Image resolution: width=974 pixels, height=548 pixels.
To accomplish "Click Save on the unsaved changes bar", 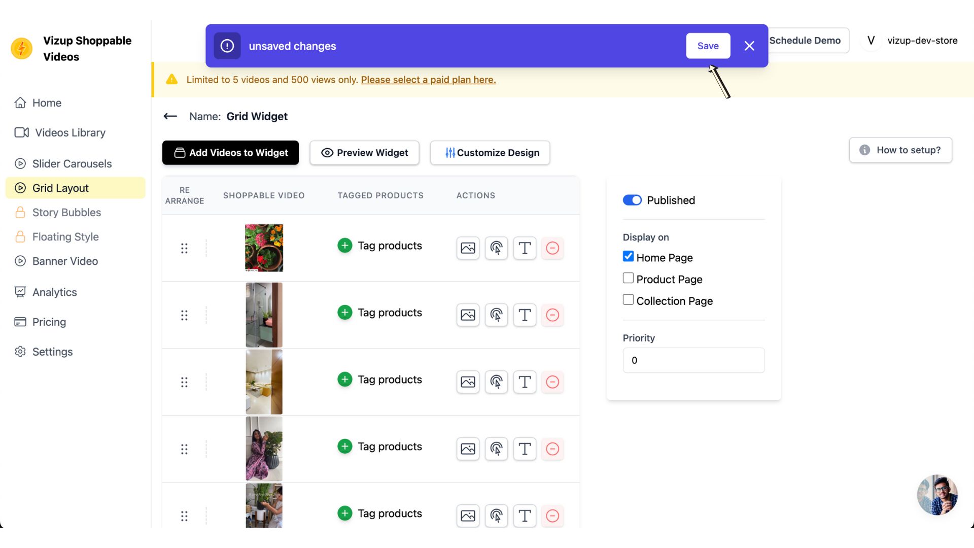I will tap(708, 46).
